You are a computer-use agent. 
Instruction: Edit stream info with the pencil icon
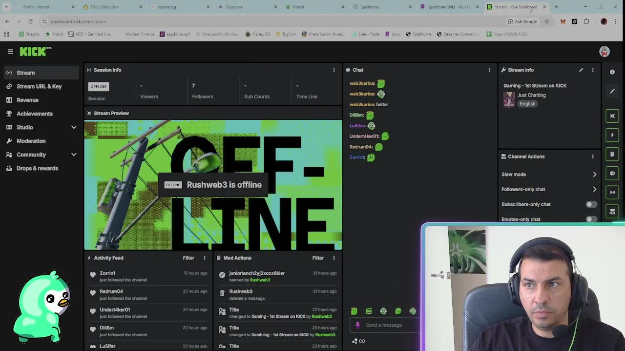click(x=581, y=70)
